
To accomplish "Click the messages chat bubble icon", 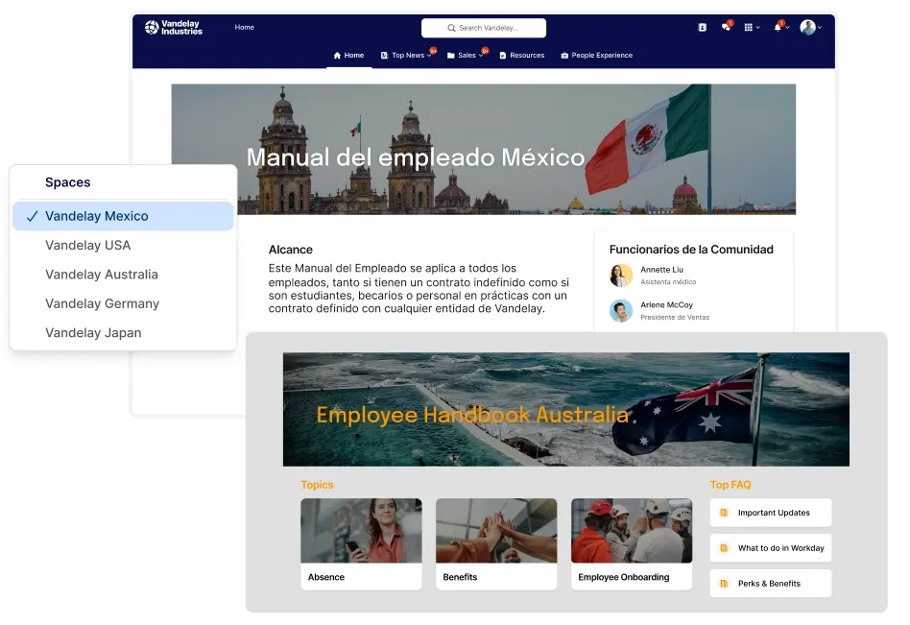I will (x=727, y=27).
